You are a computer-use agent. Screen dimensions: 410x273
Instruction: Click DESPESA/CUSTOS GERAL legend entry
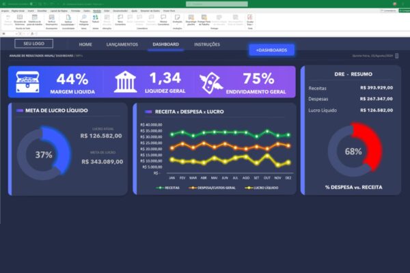pyautogui.click(x=212, y=188)
